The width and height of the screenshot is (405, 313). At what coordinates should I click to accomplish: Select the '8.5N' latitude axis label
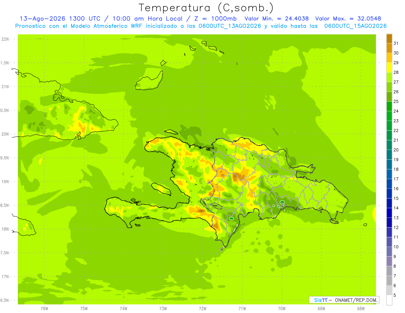point(5,205)
